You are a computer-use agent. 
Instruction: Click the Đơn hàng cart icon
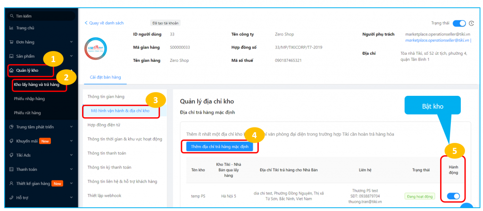(11, 42)
